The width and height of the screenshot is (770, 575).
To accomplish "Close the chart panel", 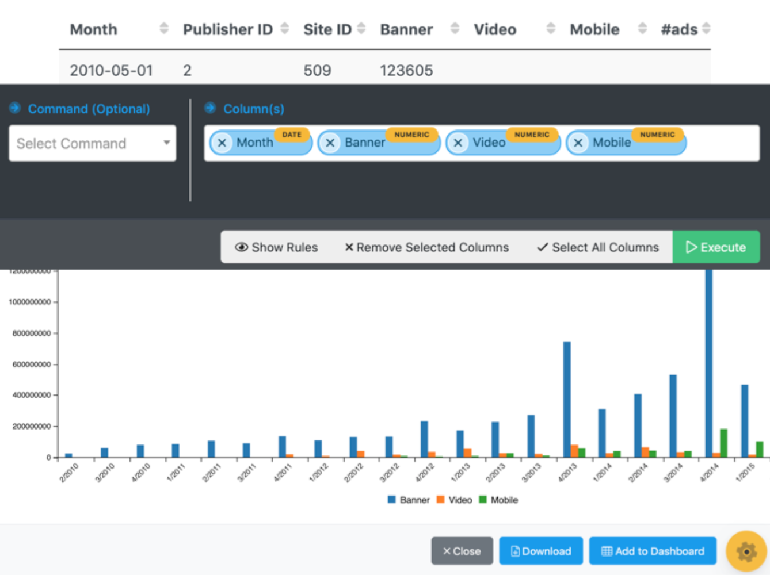I will [462, 551].
